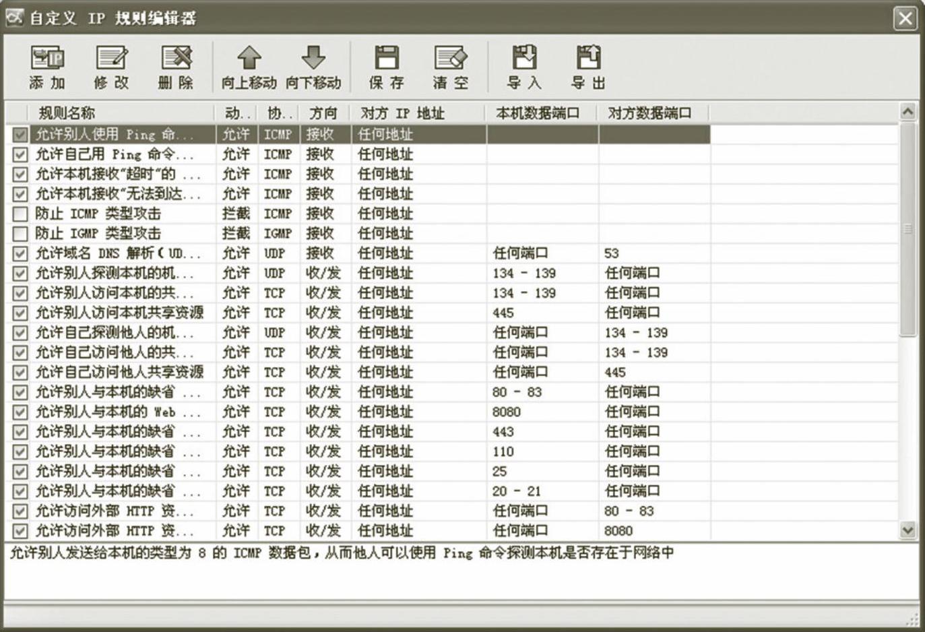Click the local port cell showing 25

coord(499,472)
